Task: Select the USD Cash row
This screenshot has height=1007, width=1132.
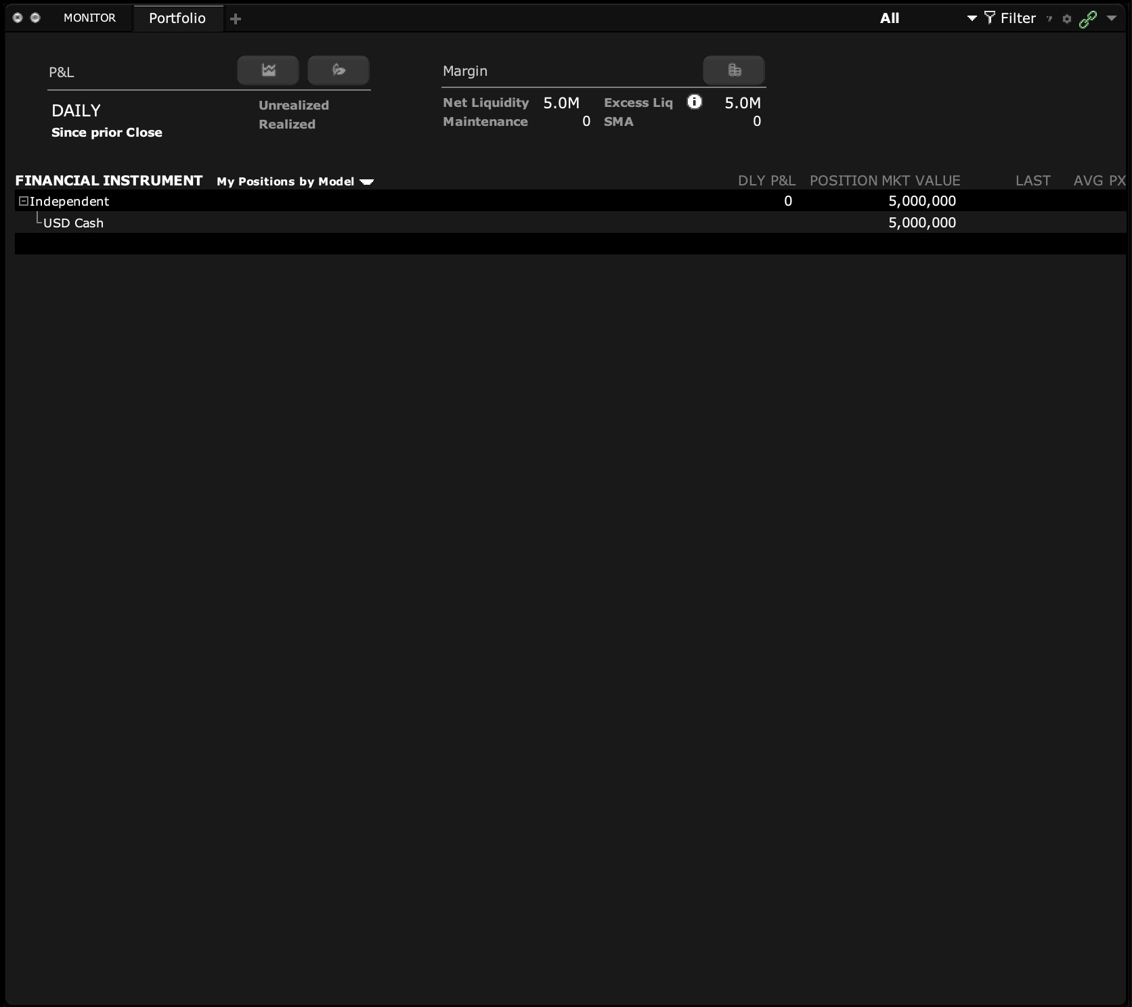Action: point(570,223)
